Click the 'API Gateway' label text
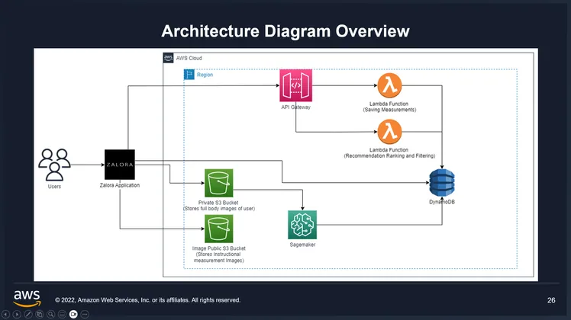This screenshot has width=571, height=320. [295, 107]
